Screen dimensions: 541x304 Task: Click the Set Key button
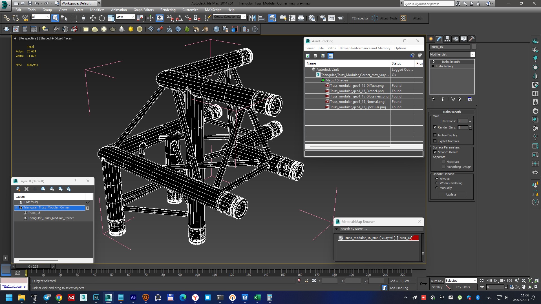437,287
